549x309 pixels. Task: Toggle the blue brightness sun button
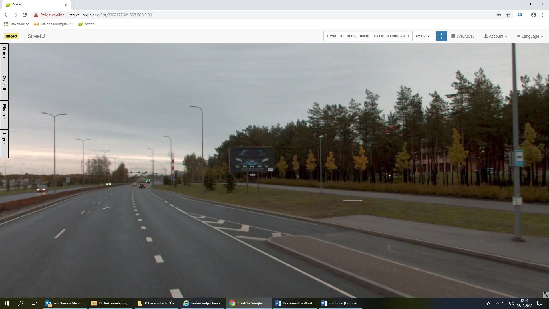(441, 36)
